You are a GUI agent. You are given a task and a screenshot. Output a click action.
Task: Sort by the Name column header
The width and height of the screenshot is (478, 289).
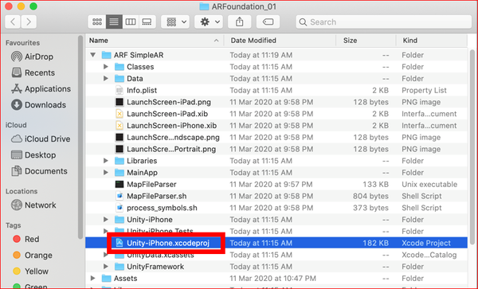coord(155,41)
